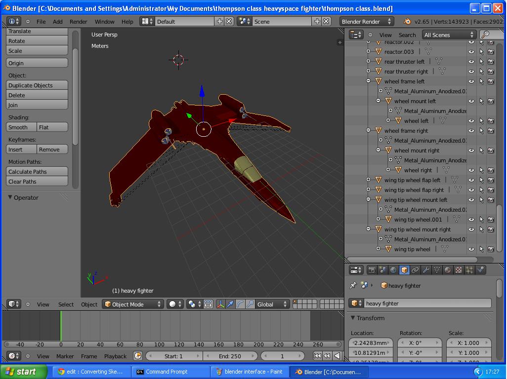Open the Particles properties tab
507x379 pixels.
468,269
